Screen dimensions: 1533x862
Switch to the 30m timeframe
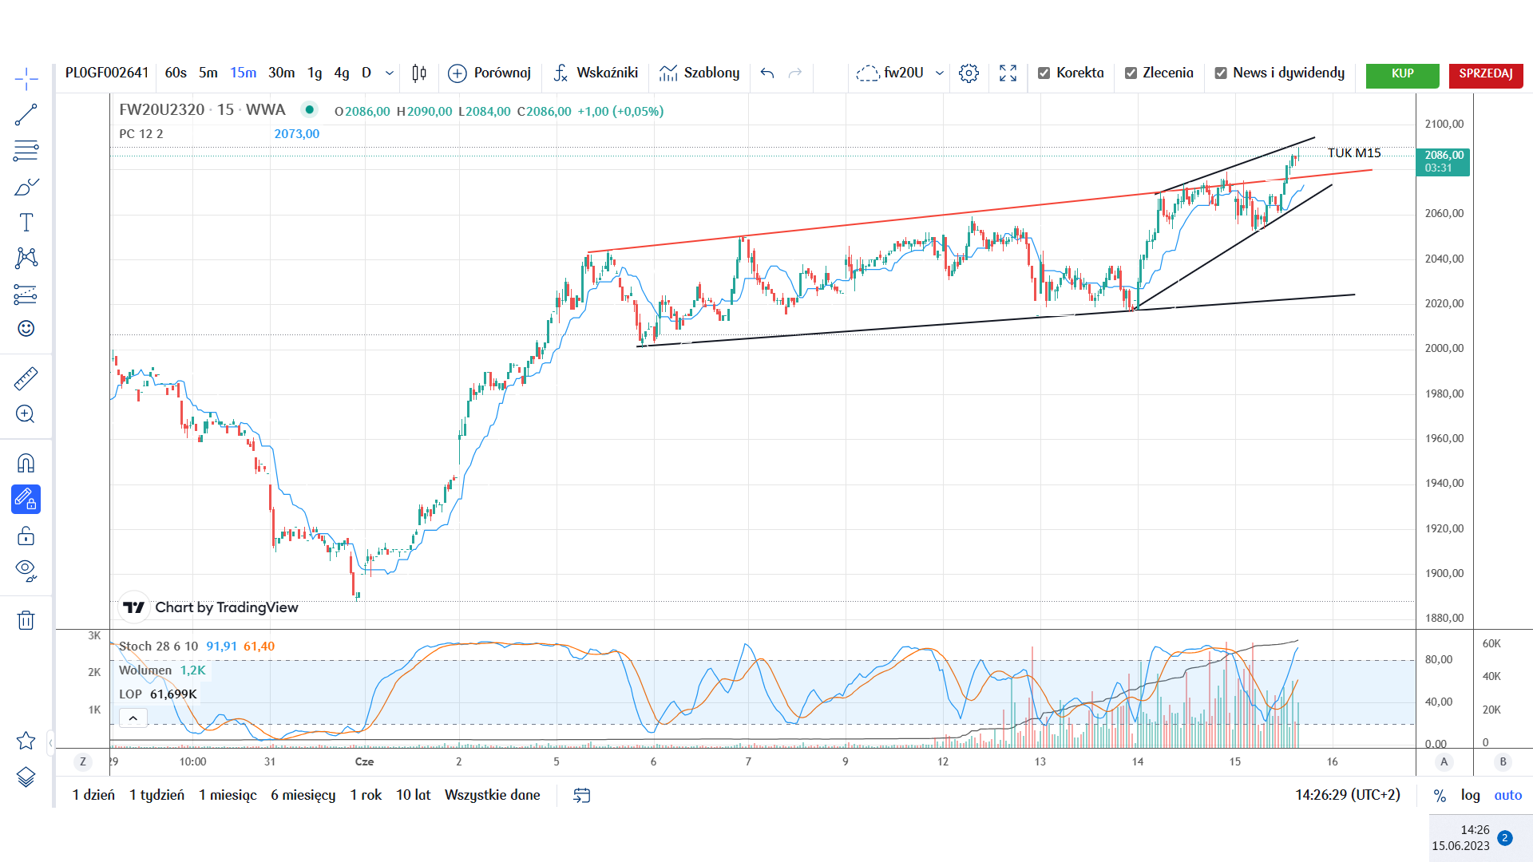point(281,73)
